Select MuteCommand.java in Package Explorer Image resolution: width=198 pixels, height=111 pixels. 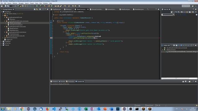coord(15,23)
